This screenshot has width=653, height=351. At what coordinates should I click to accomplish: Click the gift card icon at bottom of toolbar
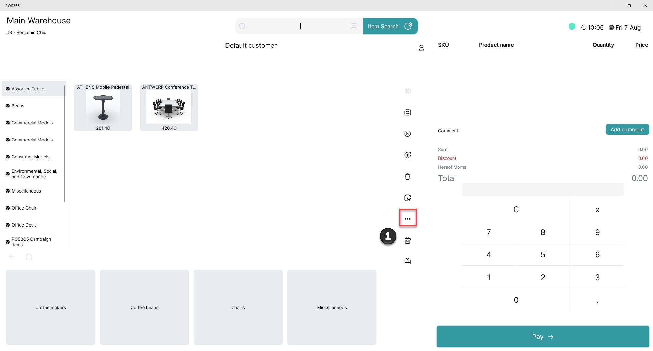(407, 261)
